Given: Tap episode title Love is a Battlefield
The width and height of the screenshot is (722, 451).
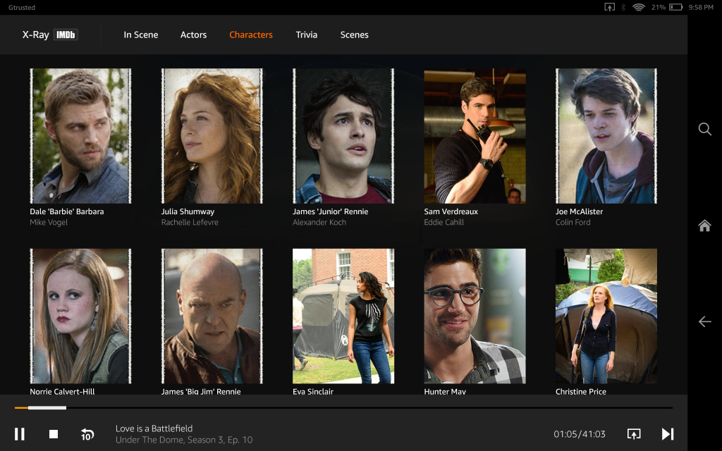Looking at the screenshot, I should coord(154,428).
